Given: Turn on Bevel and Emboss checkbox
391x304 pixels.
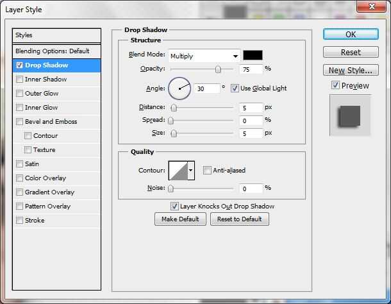Looking at the screenshot, I should click(x=19, y=122).
